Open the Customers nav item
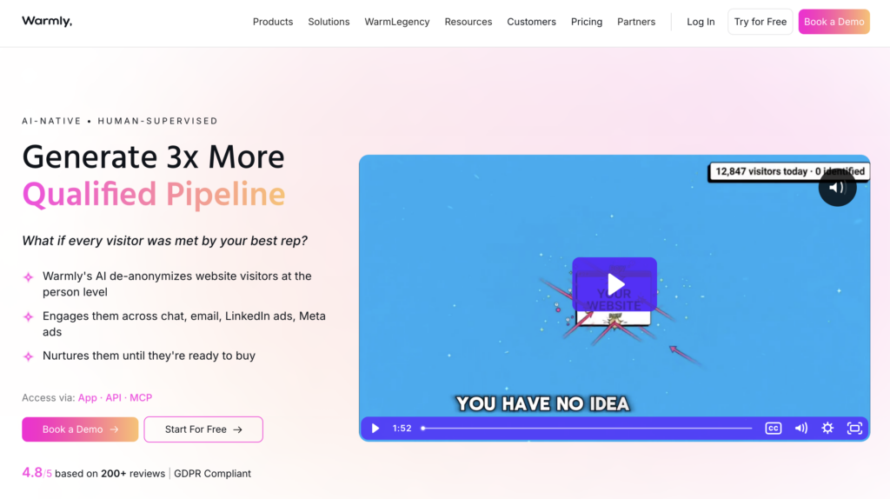890x499 pixels. (531, 22)
